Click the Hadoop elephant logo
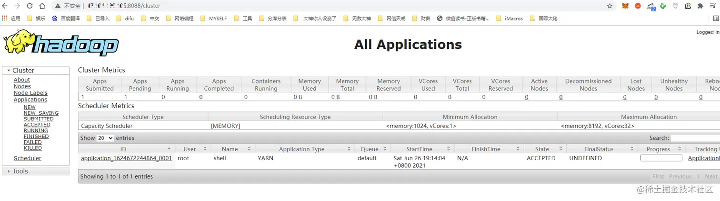The height and width of the screenshot is (201, 720). pyautogui.click(x=61, y=43)
